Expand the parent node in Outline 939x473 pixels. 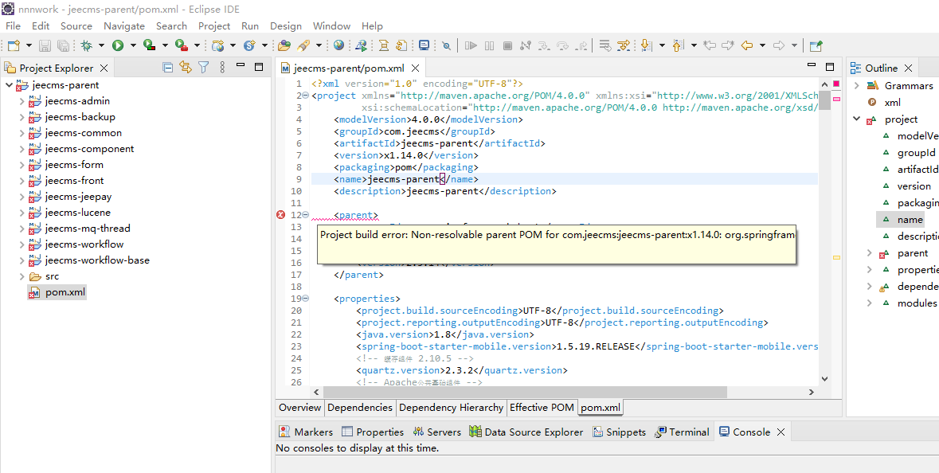click(869, 253)
